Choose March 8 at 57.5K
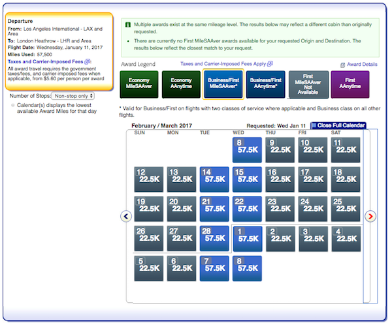This screenshot has height=327, width=392. tap(247, 268)
